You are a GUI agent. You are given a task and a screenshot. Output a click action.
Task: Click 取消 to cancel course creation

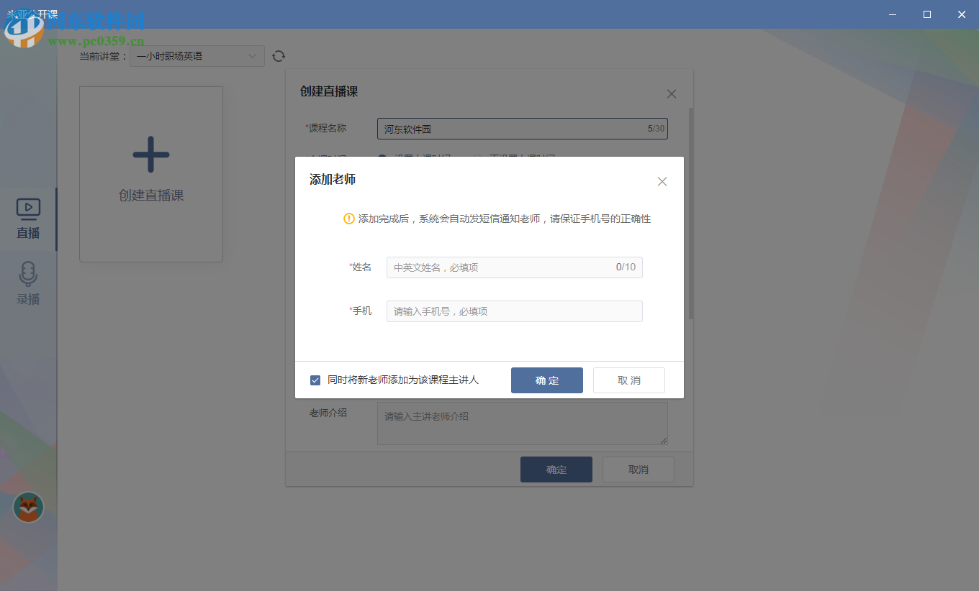click(x=638, y=469)
